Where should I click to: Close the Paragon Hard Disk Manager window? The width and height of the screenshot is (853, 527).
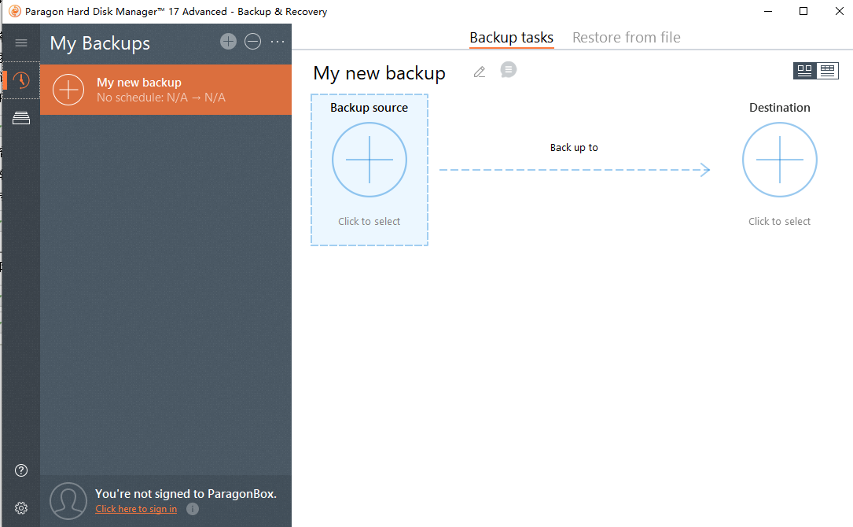pos(840,11)
